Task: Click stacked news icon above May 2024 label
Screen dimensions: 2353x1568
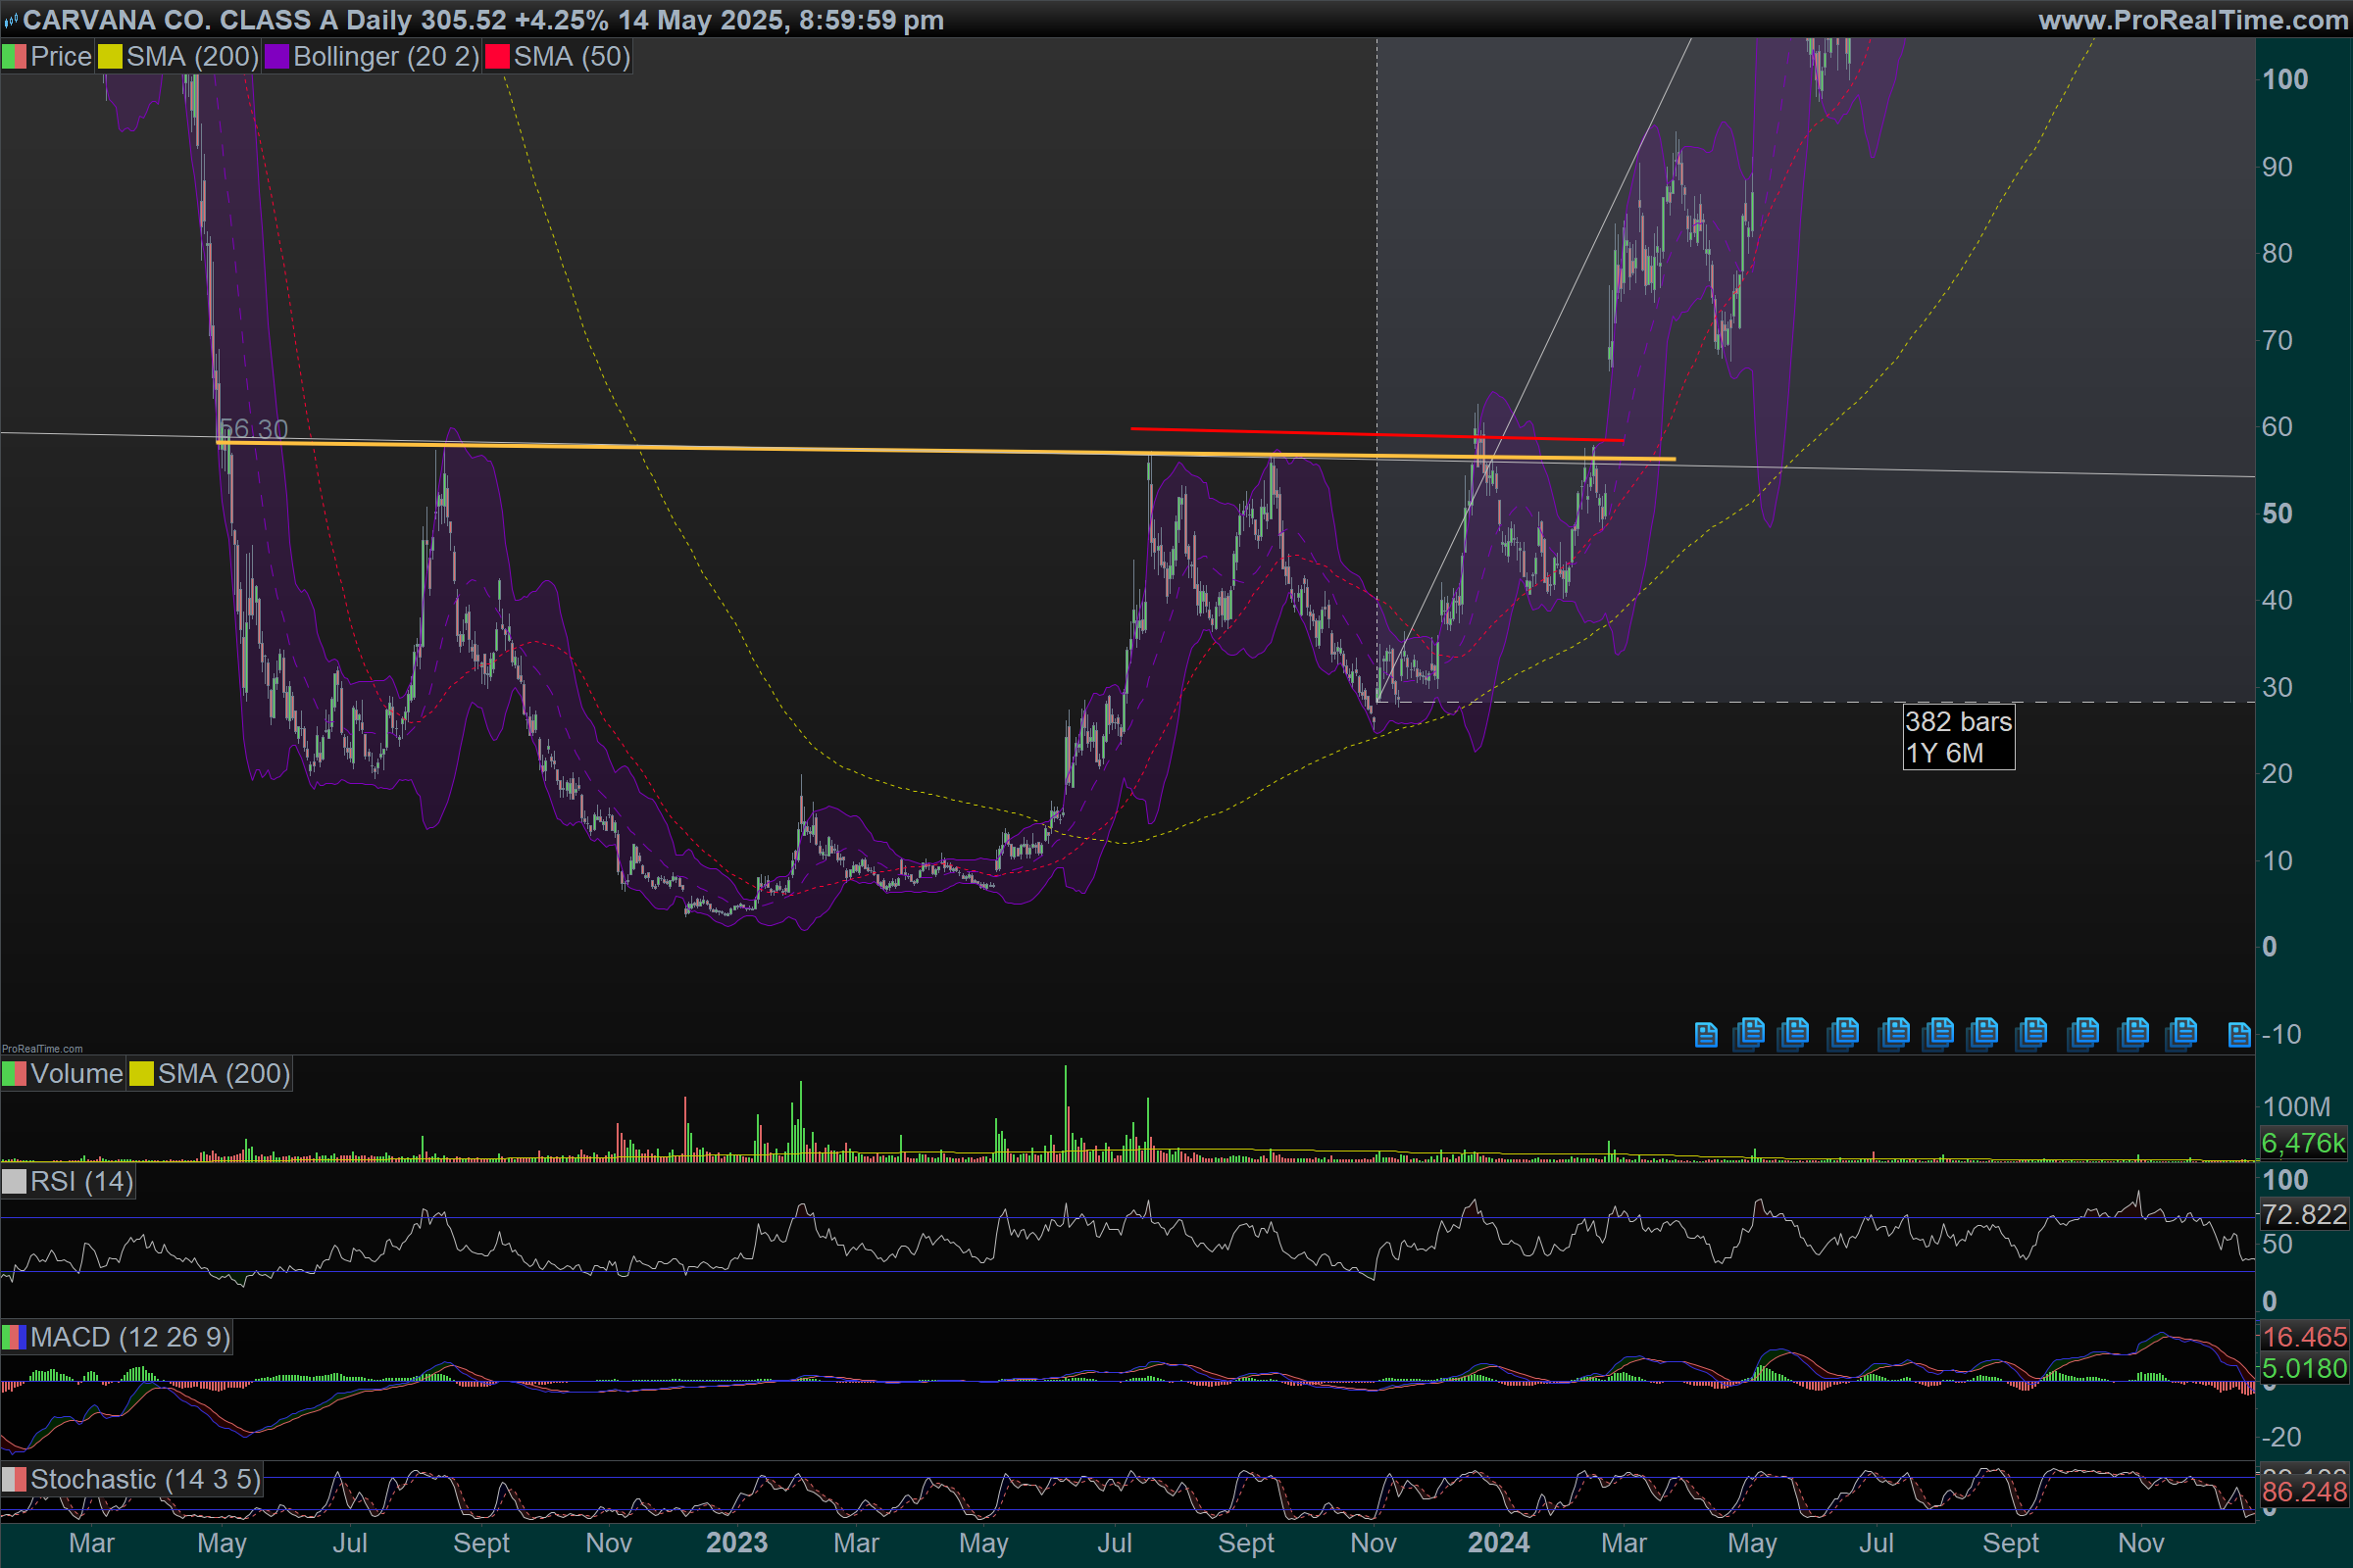Action: pyautogui.click(x=1750, y=1032)
